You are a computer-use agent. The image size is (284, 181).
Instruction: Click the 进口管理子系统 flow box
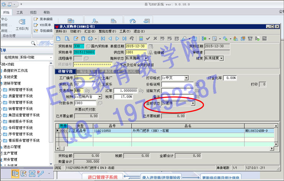(x=102, y=177)
